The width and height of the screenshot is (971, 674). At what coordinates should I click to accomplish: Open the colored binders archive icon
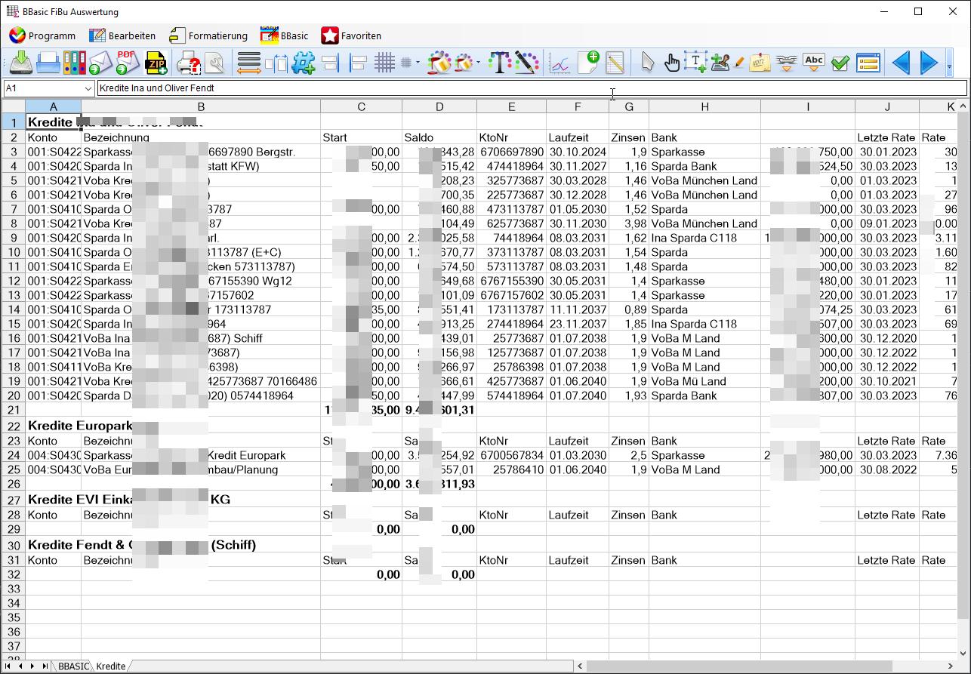75,63
